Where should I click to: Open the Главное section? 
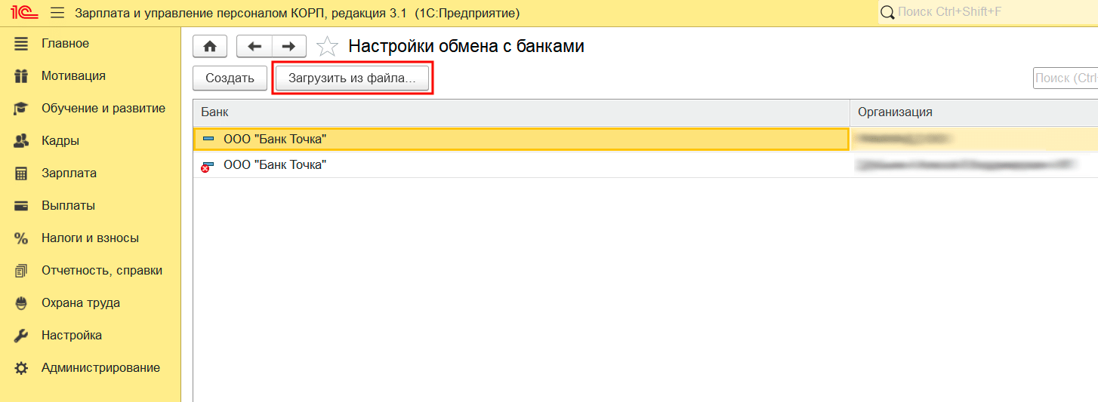pyautogui.click(x=65, y=44)
